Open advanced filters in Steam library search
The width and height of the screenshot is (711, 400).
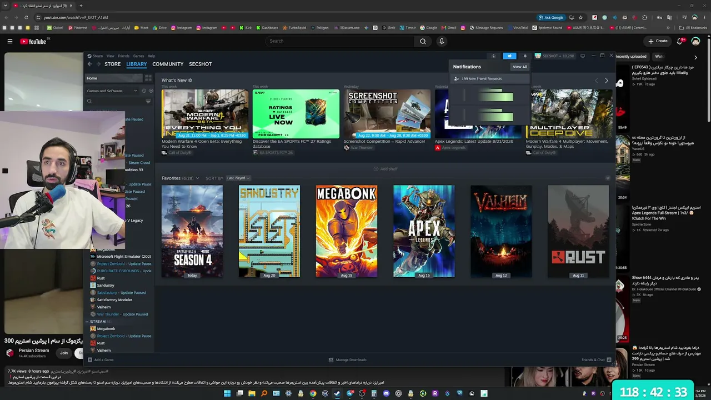pos(148,101)
